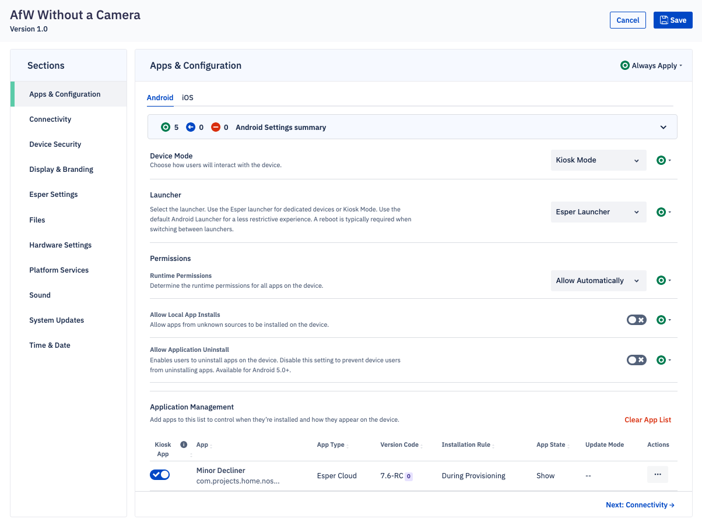Click the com.projects.home.nos... package name
This screenshot has height=526, width=702.
238,482
